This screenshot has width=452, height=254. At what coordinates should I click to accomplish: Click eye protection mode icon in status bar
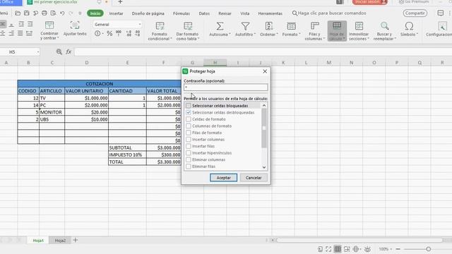tap(367, 249)
